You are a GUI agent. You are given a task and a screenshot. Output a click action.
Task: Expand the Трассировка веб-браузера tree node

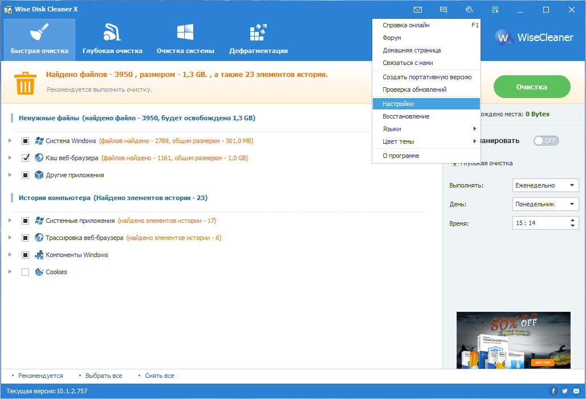click(10, 238)
